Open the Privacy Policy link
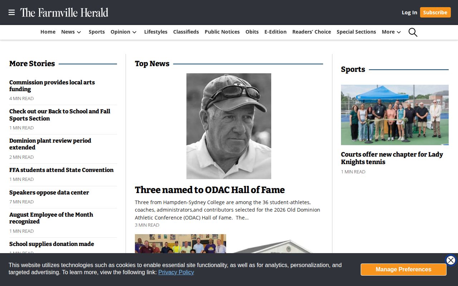Screen dimensions: 458x286 tap(176, 272)
